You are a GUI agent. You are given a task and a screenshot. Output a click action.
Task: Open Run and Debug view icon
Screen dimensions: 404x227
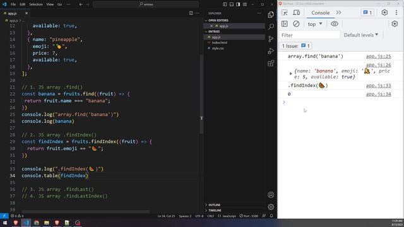[271, 51]
